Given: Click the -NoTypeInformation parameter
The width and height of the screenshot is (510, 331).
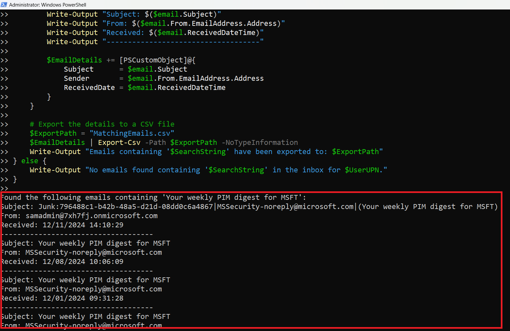Looking at the screenshot, I should pos(260,143).
